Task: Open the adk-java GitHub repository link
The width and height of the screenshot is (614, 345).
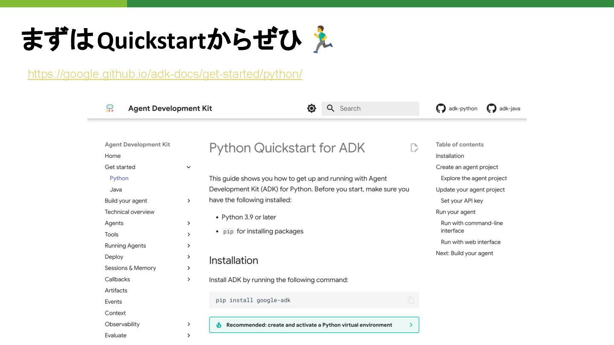Action: [504, 108]
